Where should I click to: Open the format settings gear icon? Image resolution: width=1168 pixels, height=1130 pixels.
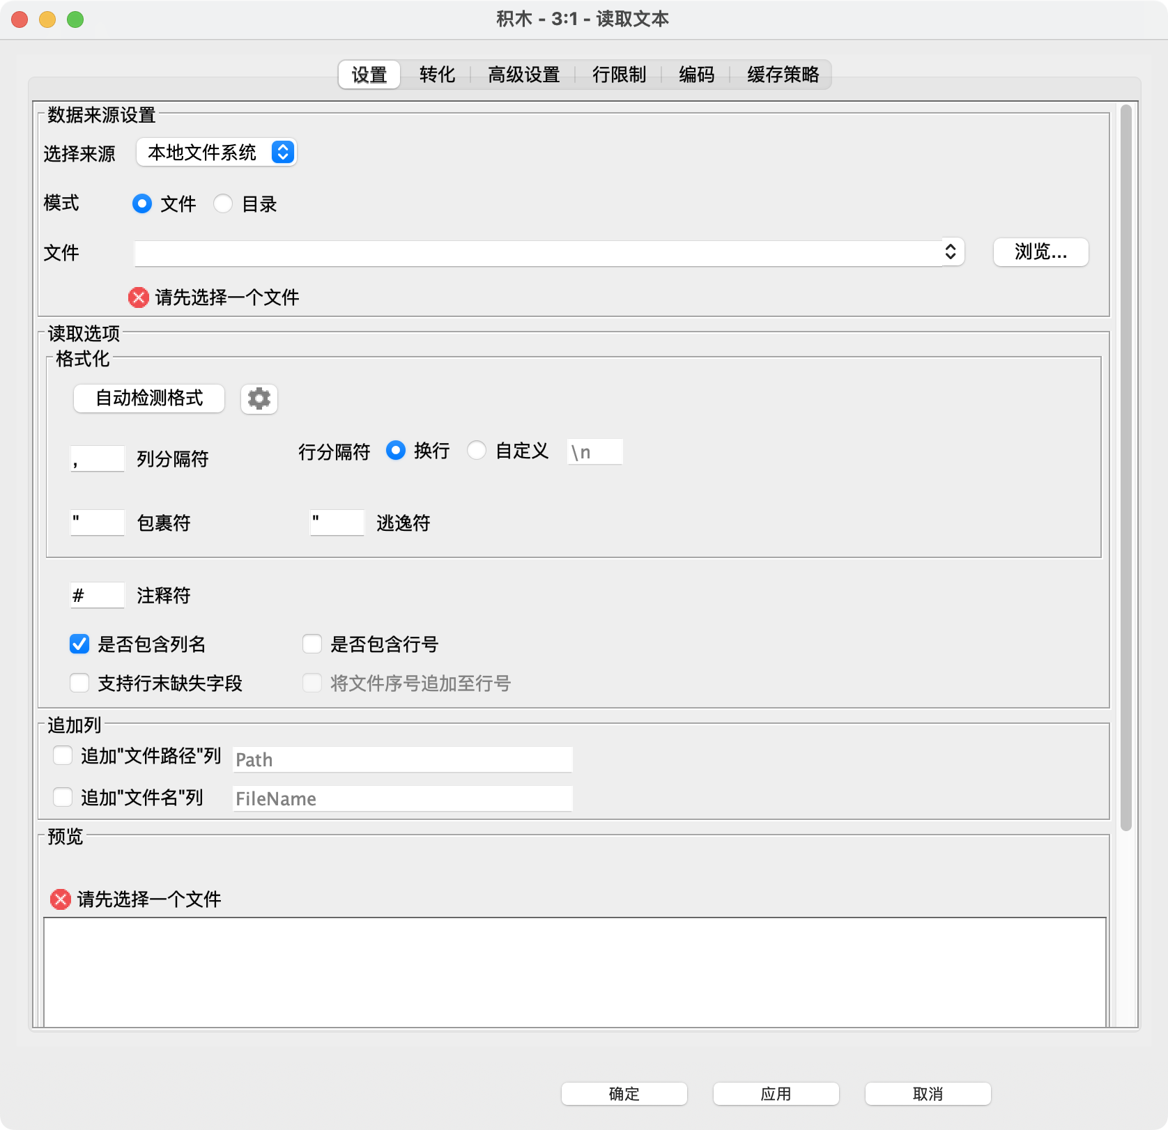259,398
